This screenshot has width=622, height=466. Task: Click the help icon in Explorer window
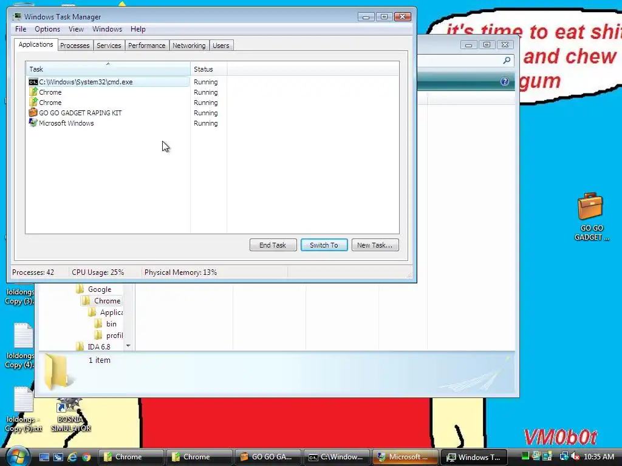[505, 82]
